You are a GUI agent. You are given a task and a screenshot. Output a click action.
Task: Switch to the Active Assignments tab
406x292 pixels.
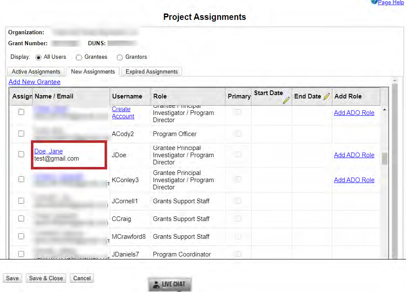tap(36, 72)
